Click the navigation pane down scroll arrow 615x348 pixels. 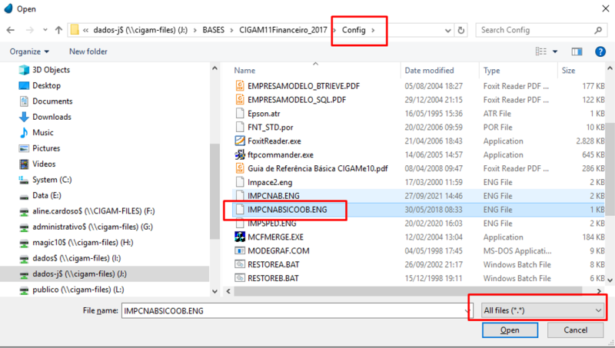pyautogui.click(x=214, y=291)
